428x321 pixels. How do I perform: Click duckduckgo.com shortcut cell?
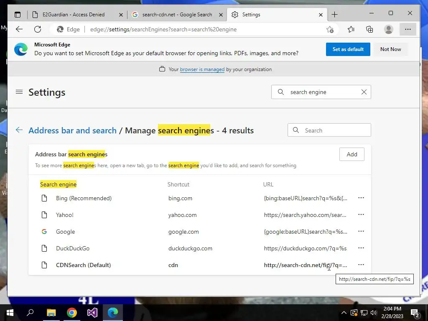click(x=190, y=248)
